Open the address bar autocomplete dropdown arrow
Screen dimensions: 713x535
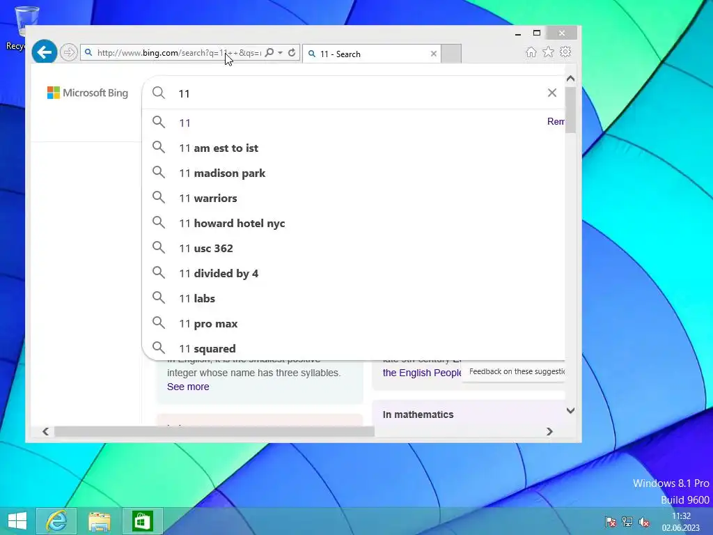[x=281, y=53]
